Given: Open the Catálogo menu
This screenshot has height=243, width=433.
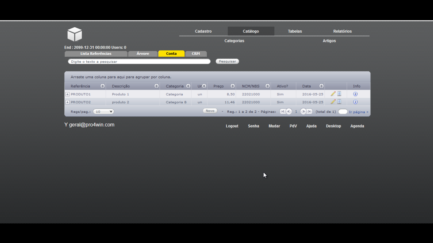Looking at the screenshot, I should point(251,31).
